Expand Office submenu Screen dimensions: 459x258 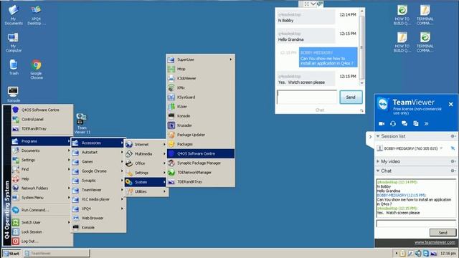coord(146,163)
